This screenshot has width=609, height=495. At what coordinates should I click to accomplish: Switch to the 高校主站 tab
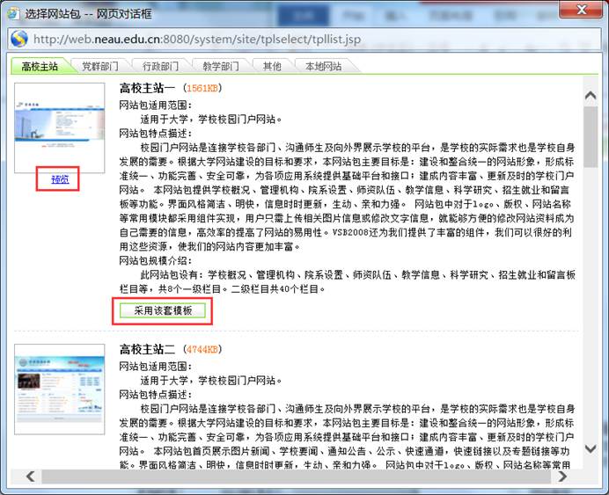(40, 66)
